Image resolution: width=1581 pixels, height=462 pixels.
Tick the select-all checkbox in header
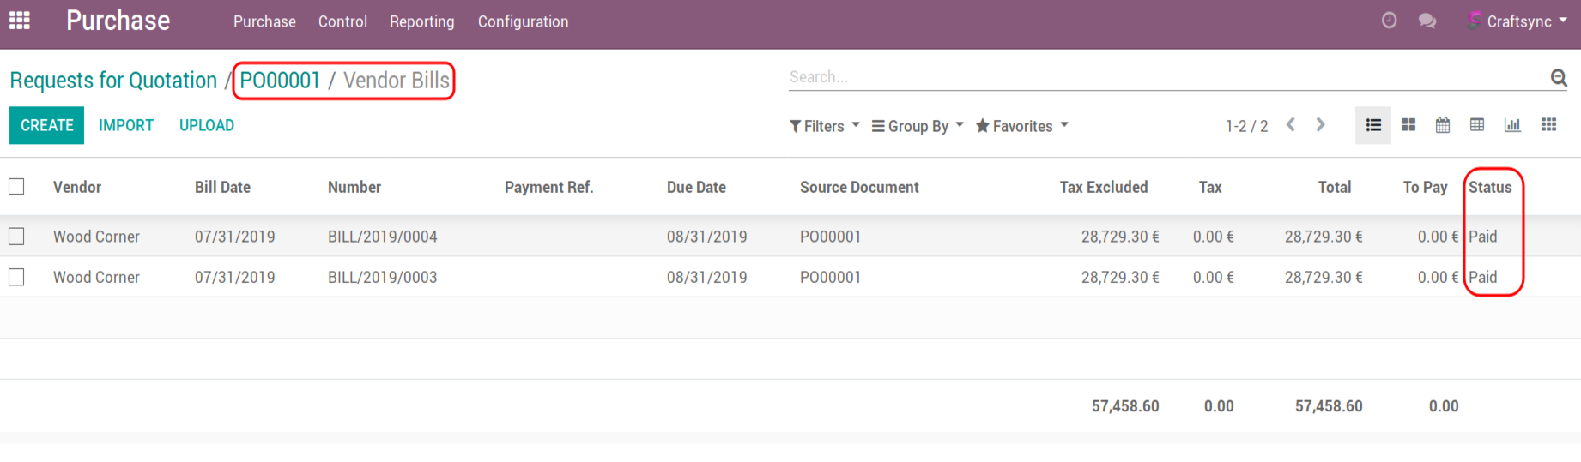(16, 187)
